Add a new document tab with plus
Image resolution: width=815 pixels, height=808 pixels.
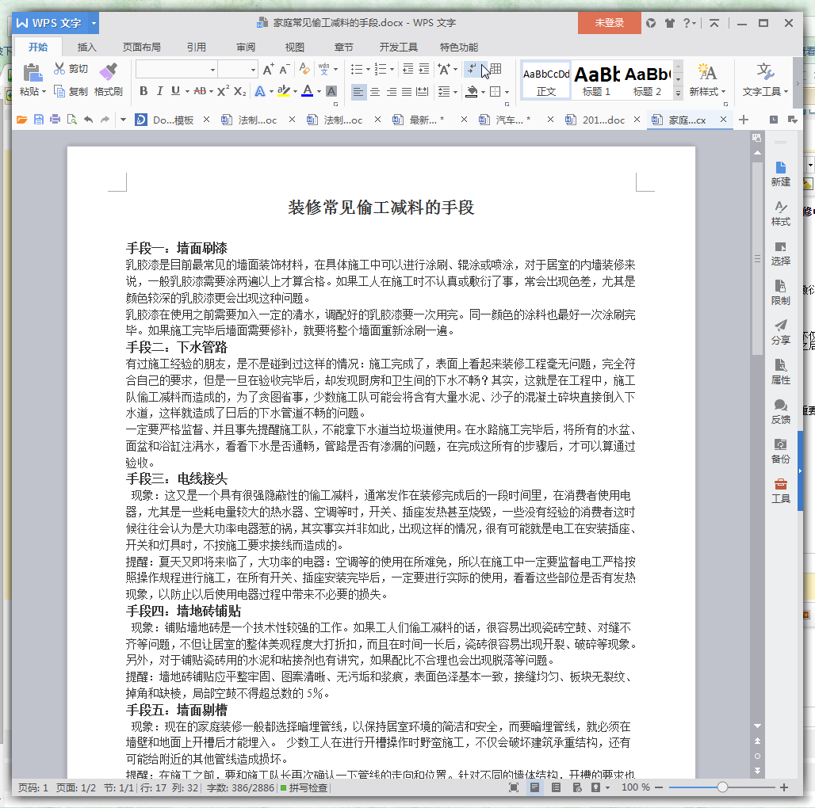pos(744,120)
